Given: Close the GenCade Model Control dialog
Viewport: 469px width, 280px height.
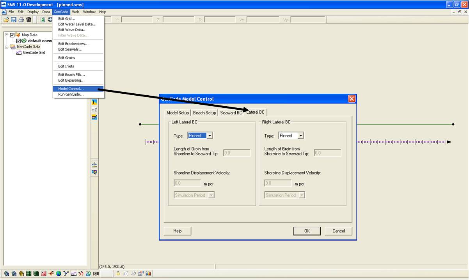Looking at the screenshot, I should (352, 99).
